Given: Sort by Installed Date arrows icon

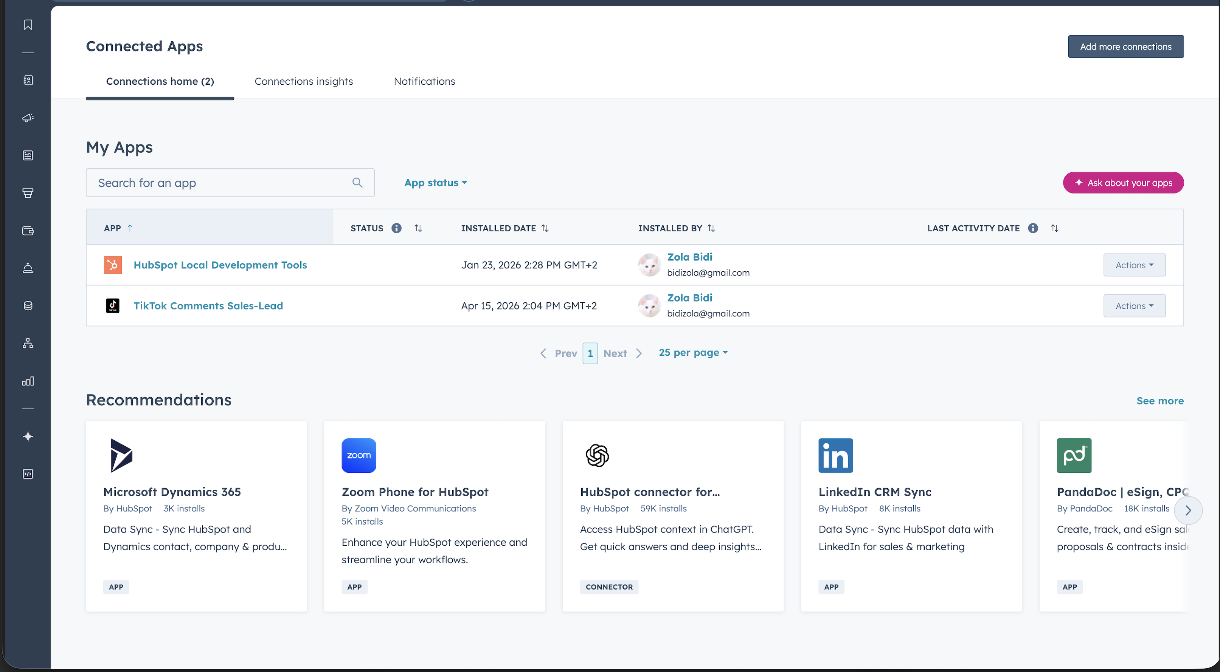Looking at the screenshot, I should (545, 228).
